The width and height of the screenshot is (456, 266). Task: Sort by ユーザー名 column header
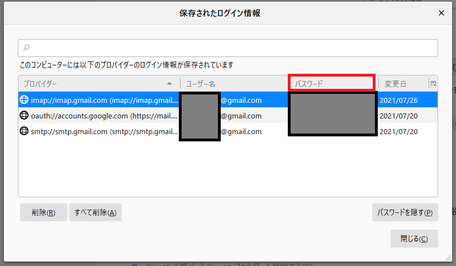234,84
